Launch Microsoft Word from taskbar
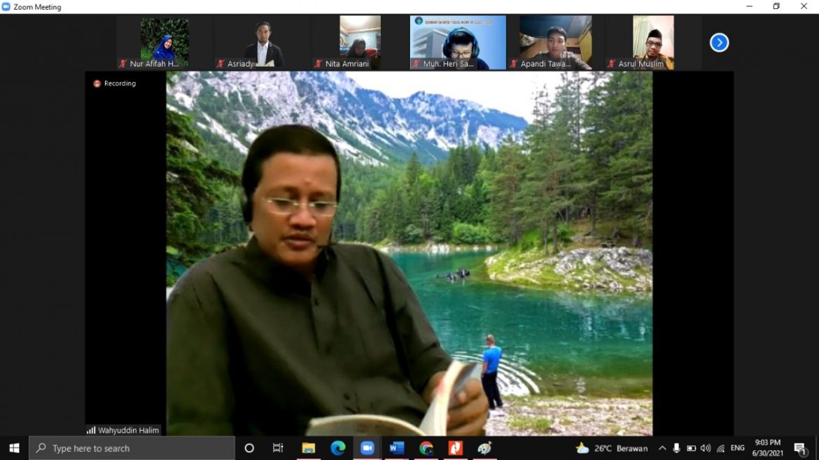This screenshot has width=819, height=460. tap(397, 448)
